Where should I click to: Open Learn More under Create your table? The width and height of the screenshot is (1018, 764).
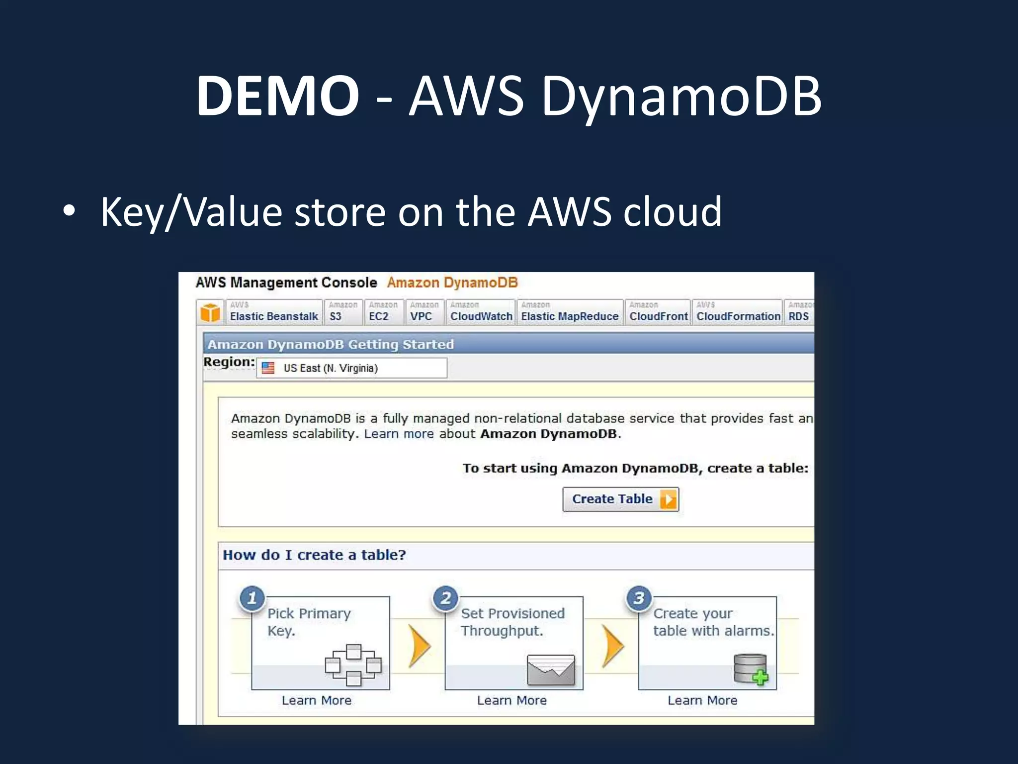tap(702, 700)
